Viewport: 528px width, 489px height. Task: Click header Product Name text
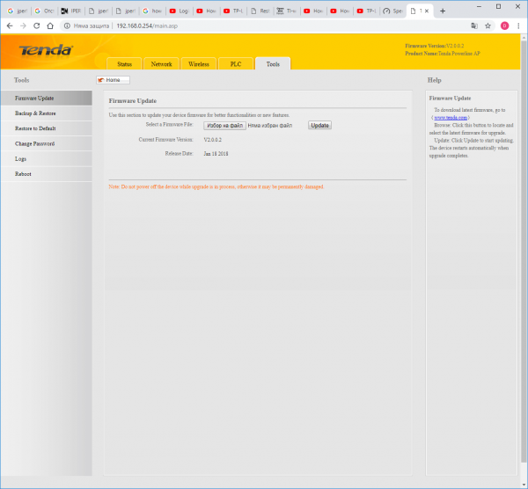(443, 54)
